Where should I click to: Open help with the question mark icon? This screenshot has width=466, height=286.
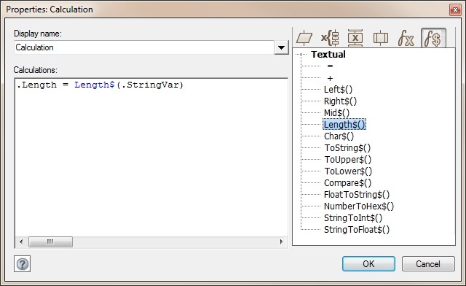tap(23, 263)
